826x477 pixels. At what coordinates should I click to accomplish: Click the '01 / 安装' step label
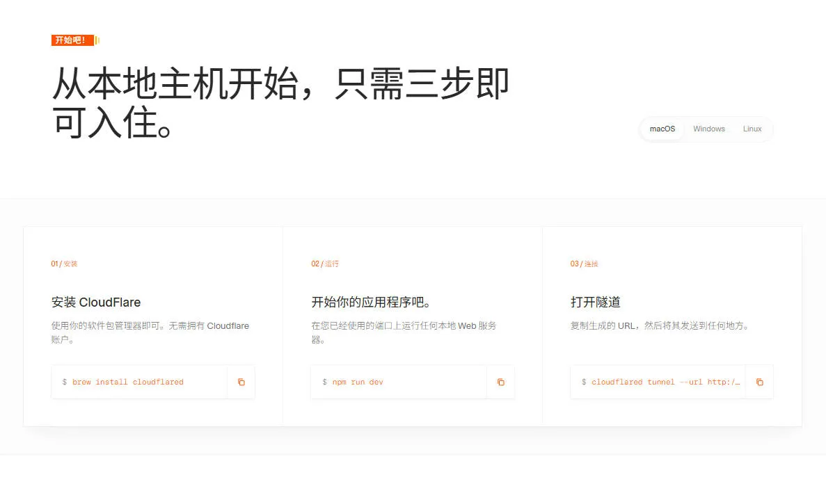pyautogui.click(x=64, y=264)
